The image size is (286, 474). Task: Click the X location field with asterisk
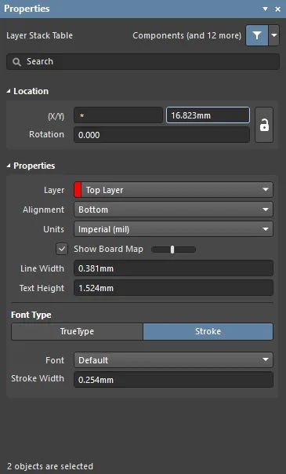click(118, 115)
